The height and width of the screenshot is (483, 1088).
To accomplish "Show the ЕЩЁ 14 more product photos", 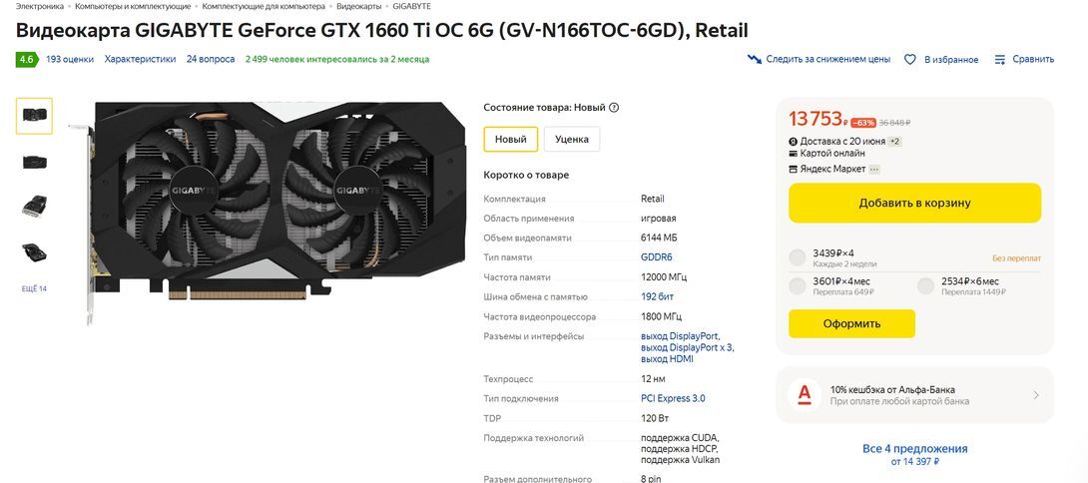I will point(34,288).
